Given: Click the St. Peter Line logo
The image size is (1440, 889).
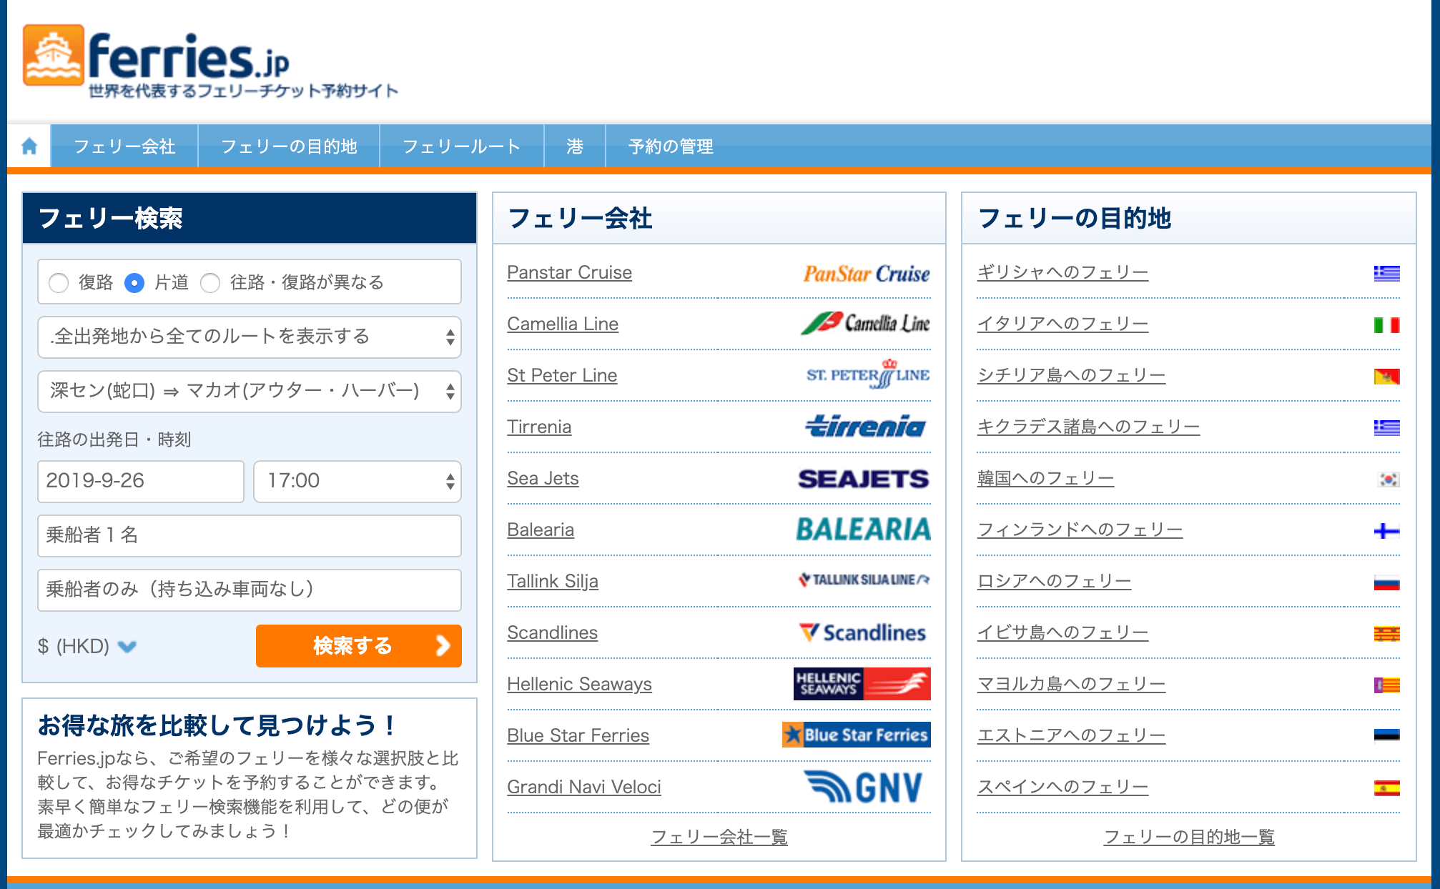Looking at the screenshot, I should [x=868, y=374].
